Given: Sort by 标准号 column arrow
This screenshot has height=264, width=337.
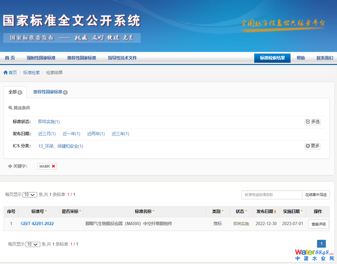Looking at the screenshot, I should [x=46, y=211].
